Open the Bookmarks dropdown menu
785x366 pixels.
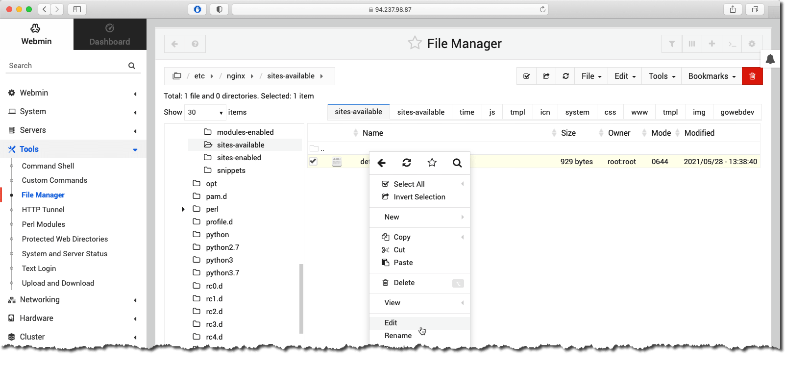[x=712, y=76]
